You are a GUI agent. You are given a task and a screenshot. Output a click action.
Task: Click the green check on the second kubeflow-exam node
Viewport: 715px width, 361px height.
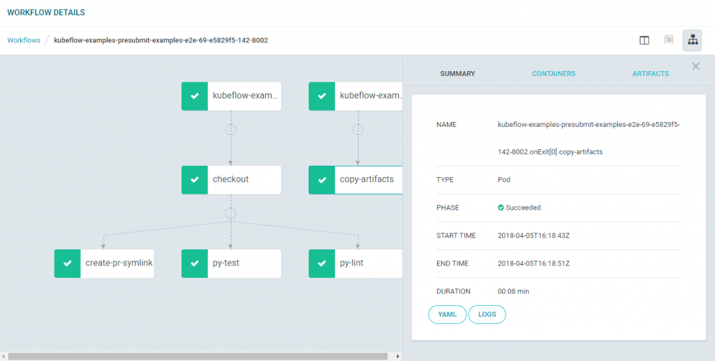pyautogui.click(x=322, y=96)
